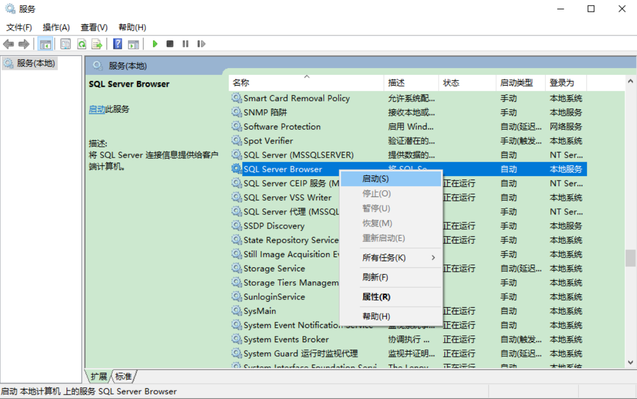Click the Stop service toolbar icon

170,44
